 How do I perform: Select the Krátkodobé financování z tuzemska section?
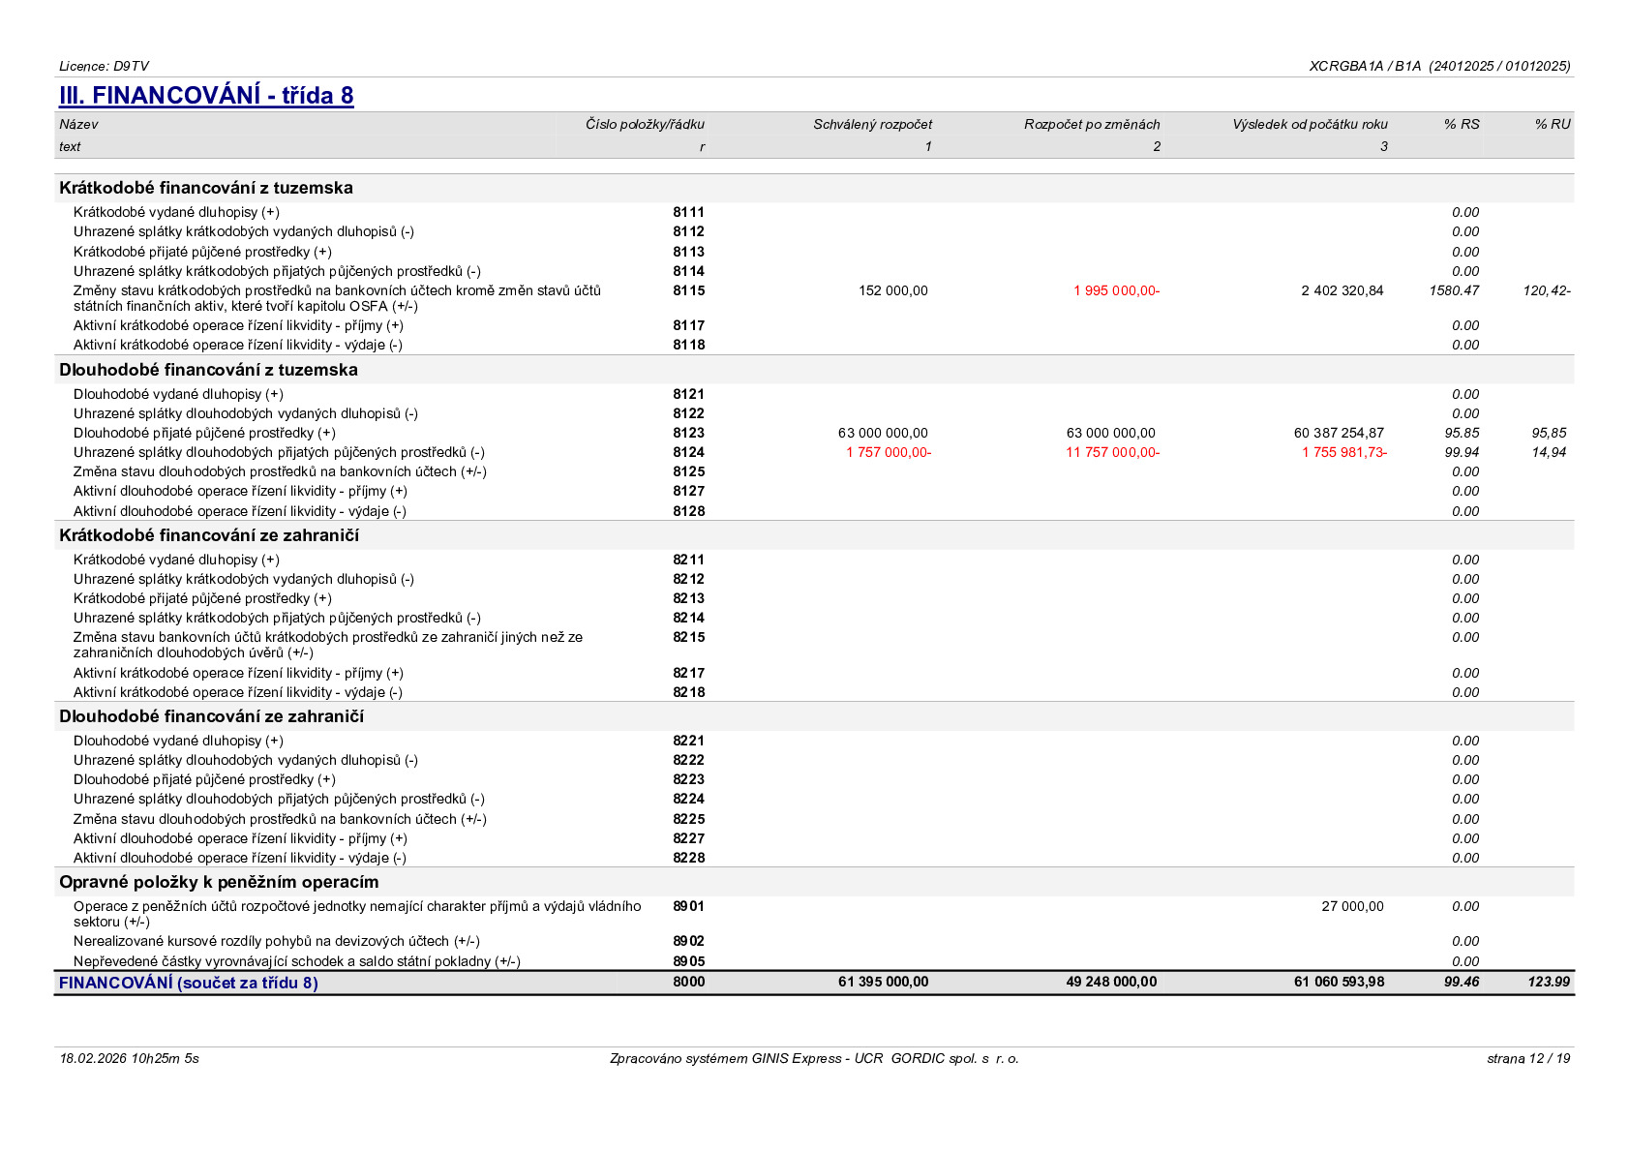coord(206,188)
